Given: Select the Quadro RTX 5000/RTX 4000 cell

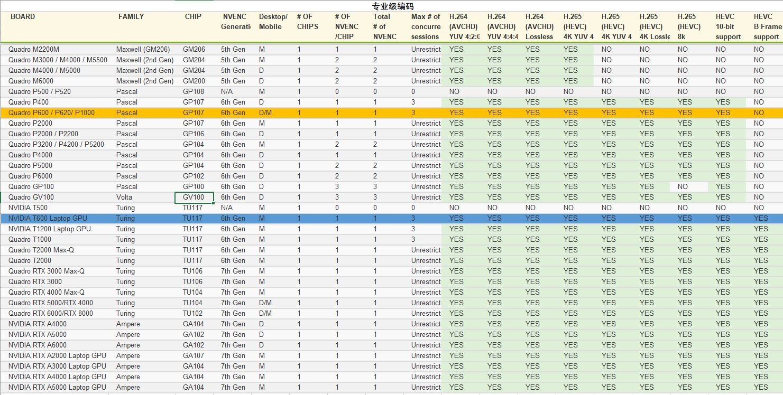Looking at the screenshot, I should coord(54,303).
